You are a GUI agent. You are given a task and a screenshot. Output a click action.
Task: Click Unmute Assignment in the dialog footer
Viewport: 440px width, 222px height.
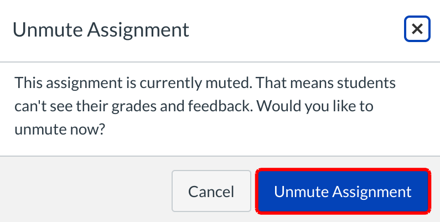343,192
